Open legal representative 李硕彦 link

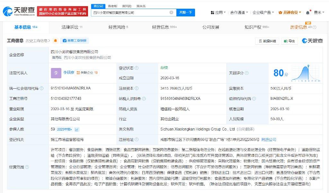(x=69, y=72)
